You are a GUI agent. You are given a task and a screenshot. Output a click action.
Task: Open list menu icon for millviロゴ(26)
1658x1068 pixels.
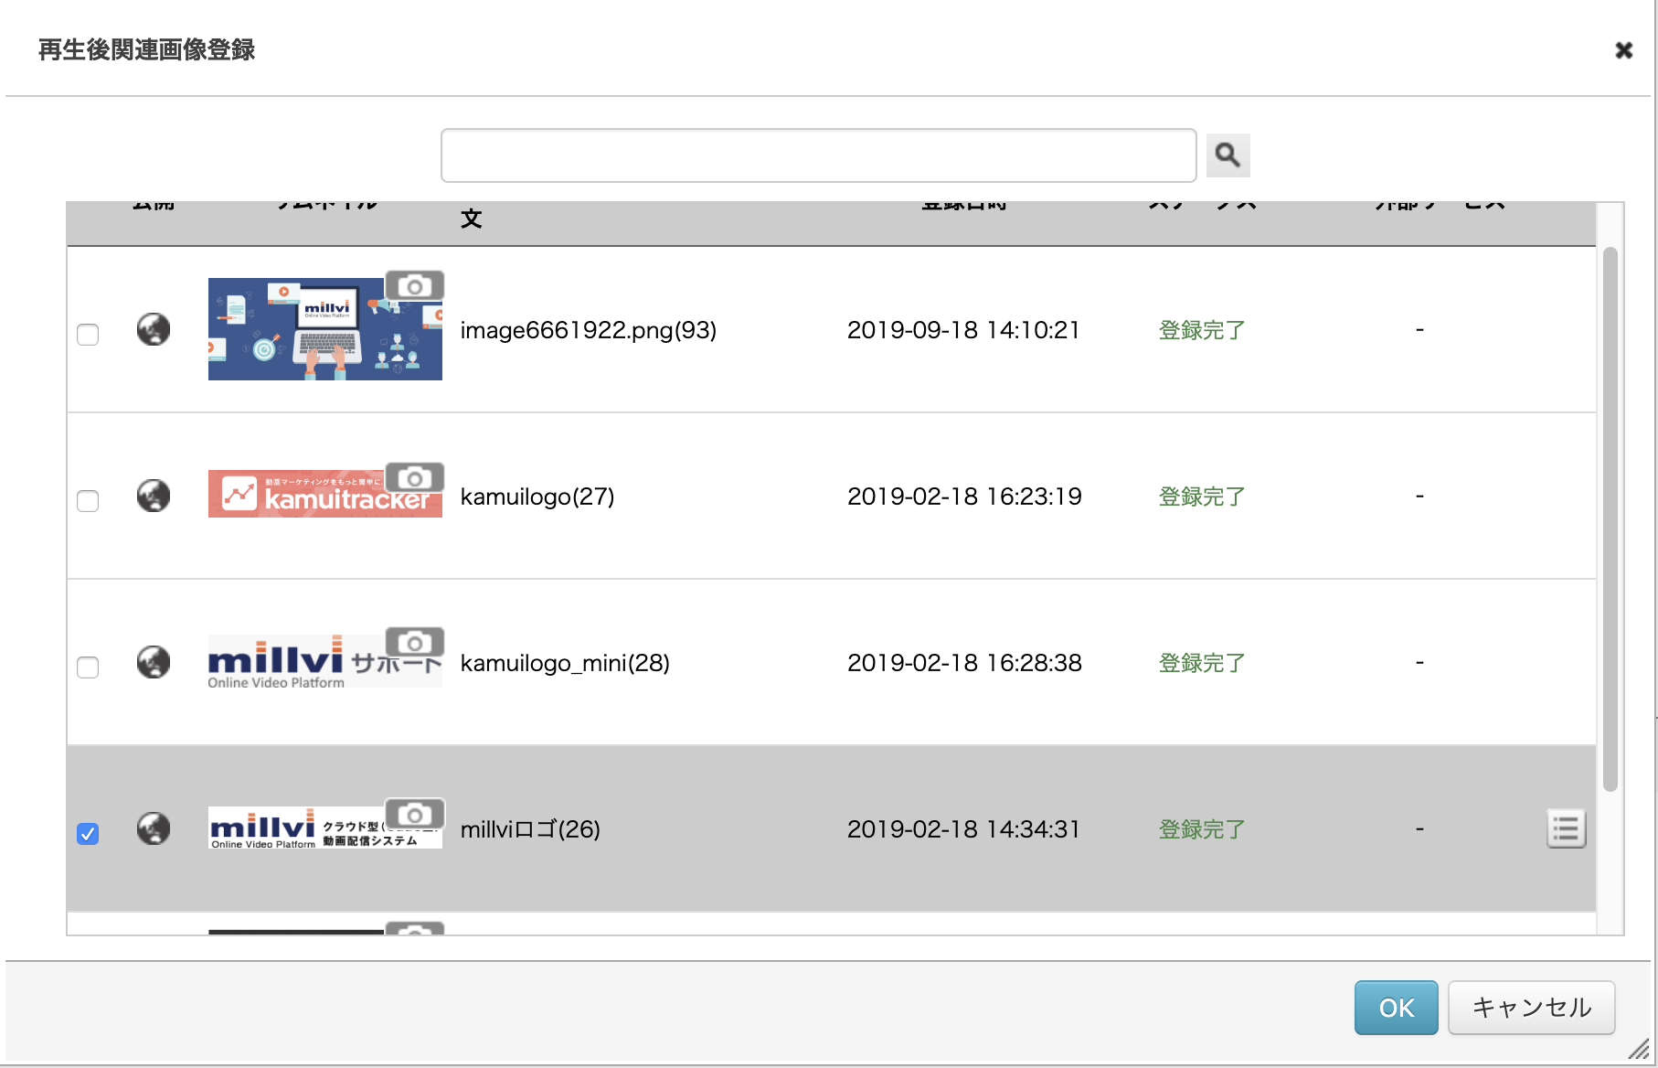[x=1566, y=829]
